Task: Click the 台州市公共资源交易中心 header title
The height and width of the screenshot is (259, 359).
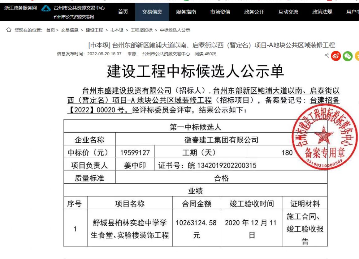Action: [x=79, y=8]
